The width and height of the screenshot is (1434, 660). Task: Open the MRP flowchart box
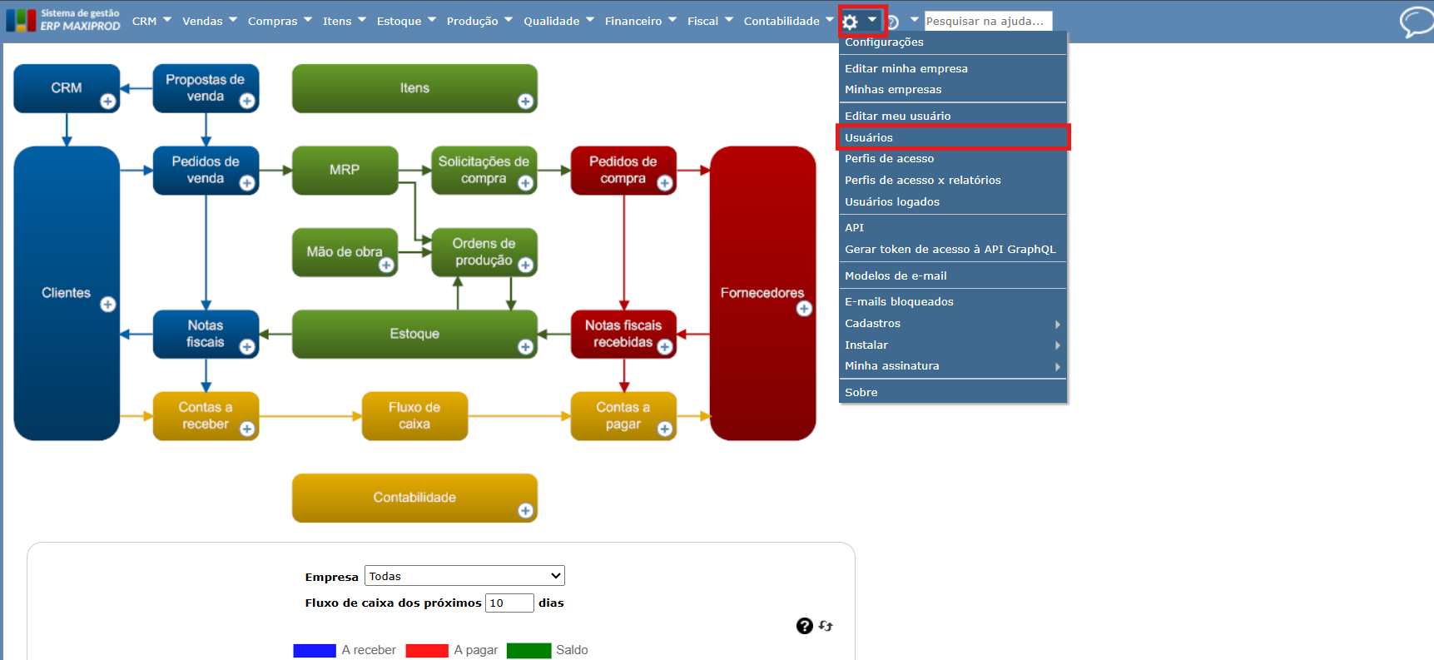[345, 170]
